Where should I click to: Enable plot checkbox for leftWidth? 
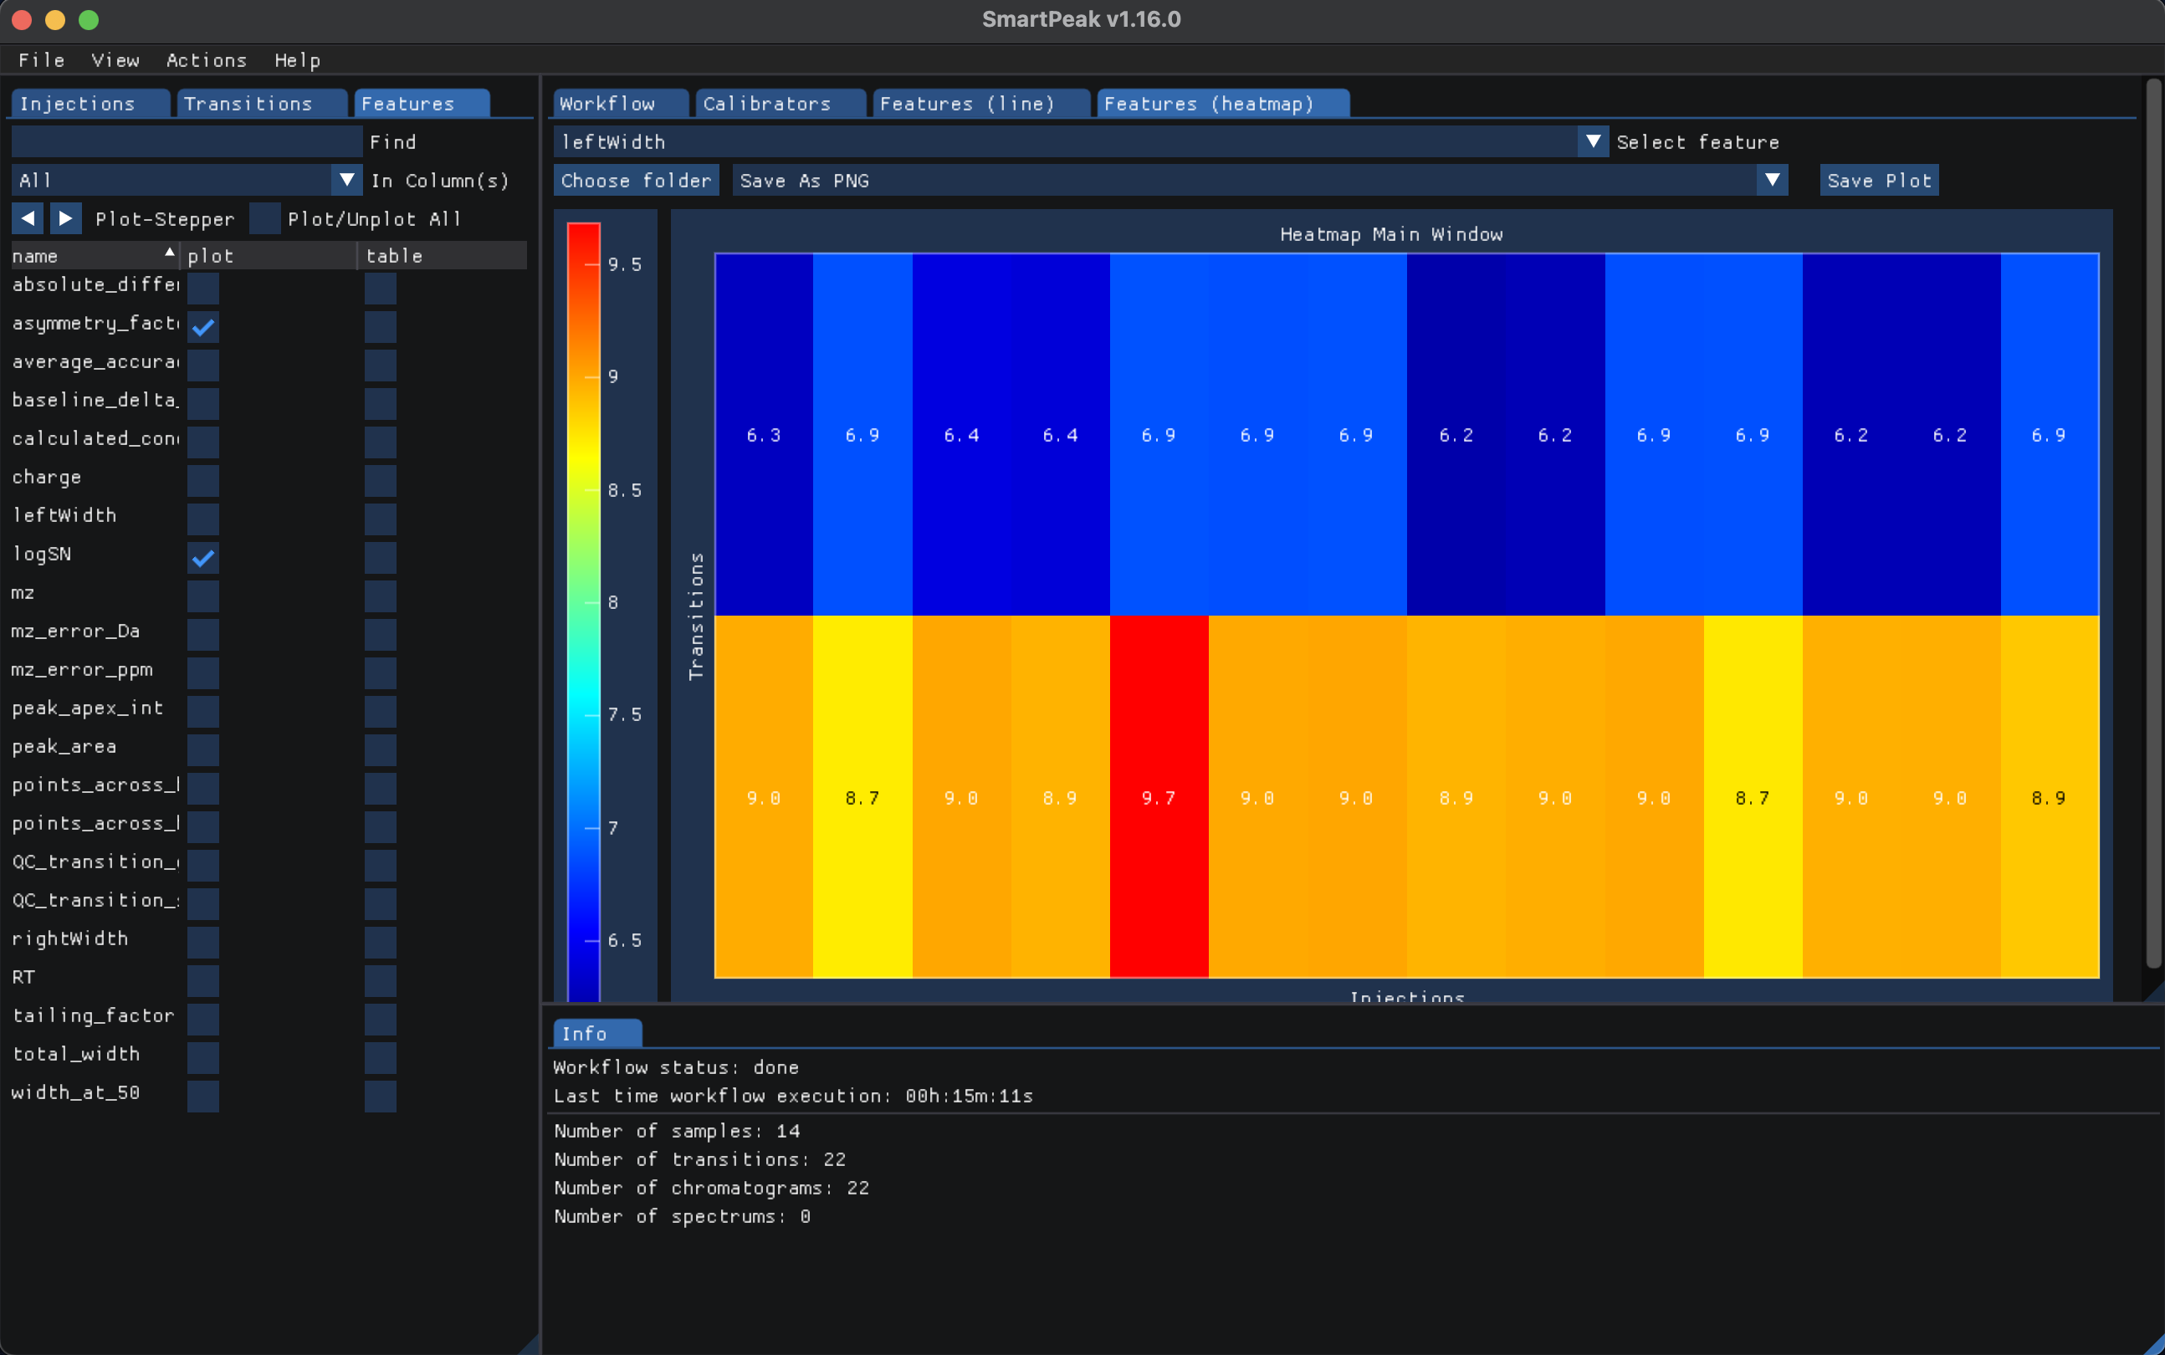pos(203,519)
